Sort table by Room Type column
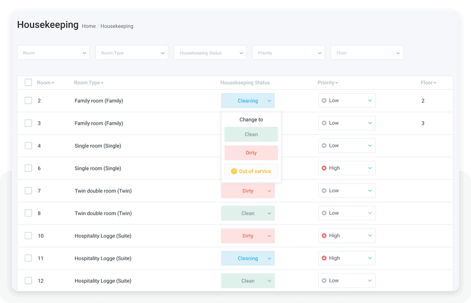 [x=89, y=83]
